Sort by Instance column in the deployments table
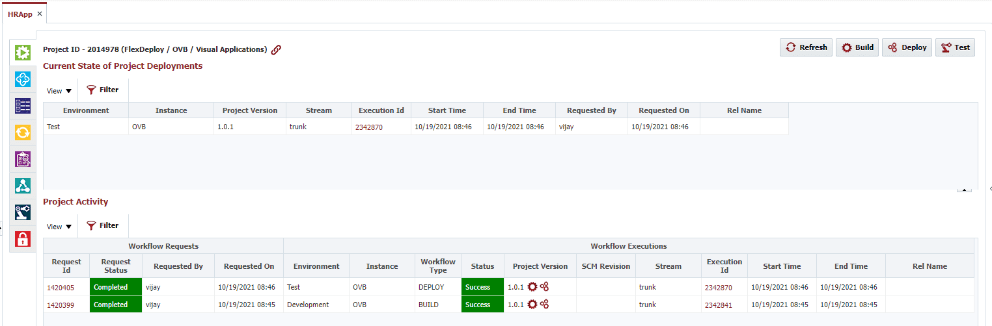 coord(171,110)
